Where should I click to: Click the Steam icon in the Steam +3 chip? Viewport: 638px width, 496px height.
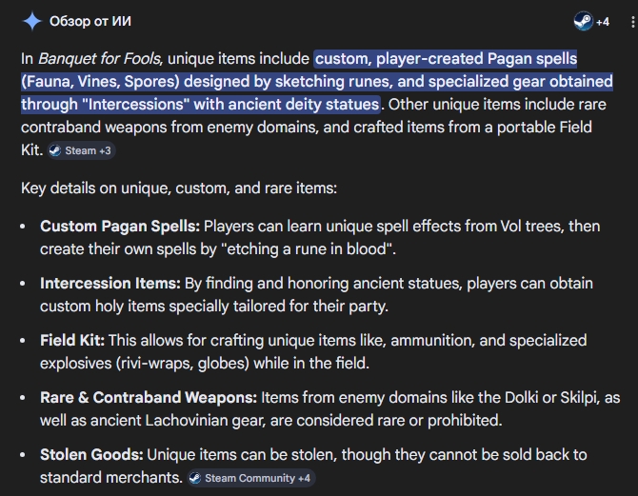pos(55,151)
